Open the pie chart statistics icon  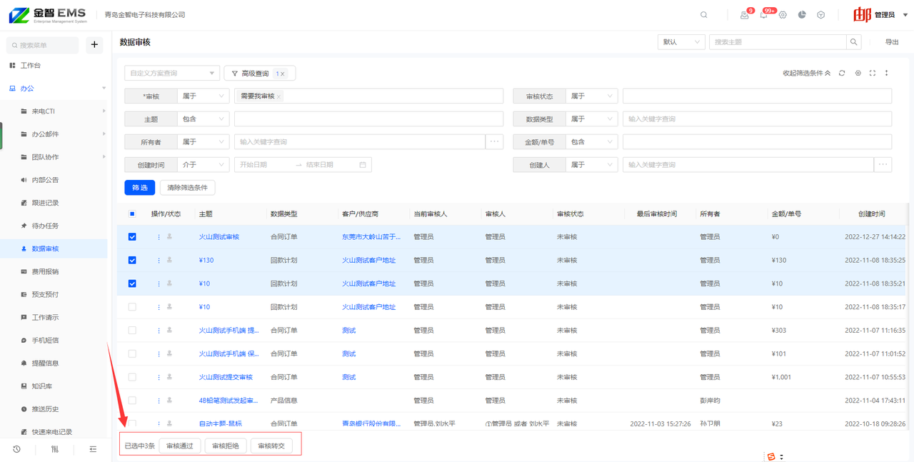[x=802, y=15]
